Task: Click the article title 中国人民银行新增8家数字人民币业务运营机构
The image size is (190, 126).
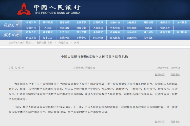Action: pyautogui.click(x=94, y=57)
